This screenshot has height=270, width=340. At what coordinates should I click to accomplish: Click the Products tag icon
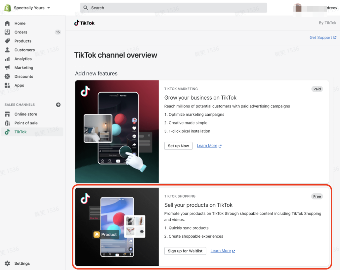(7, 41)
